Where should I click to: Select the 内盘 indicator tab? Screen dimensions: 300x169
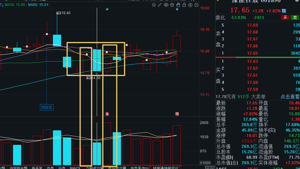point(50,168)
